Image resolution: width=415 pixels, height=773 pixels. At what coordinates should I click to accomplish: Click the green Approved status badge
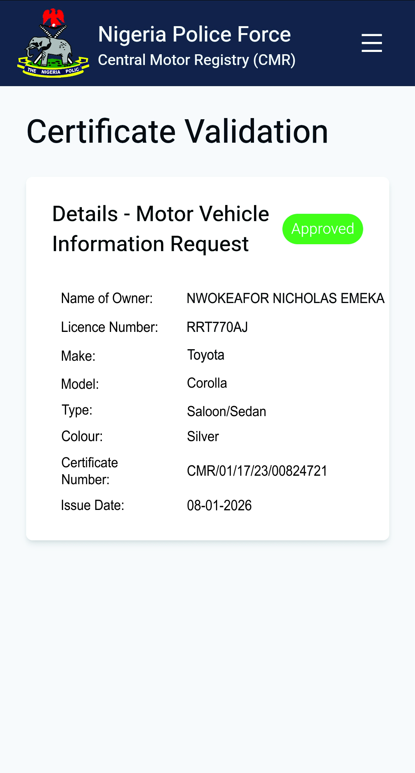point(323,229)
